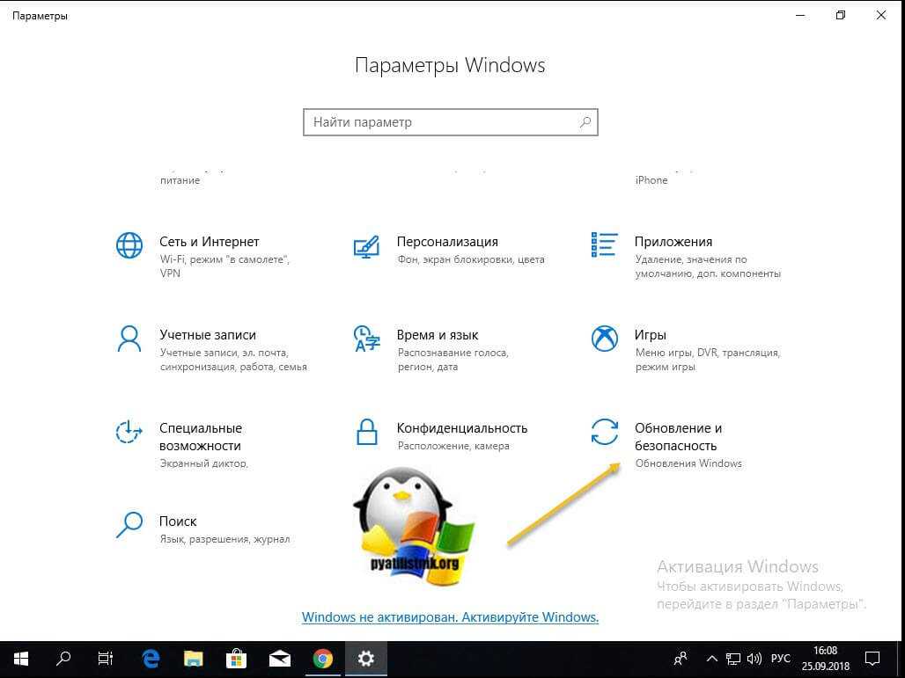Open Персонализация settings icon
This screenshot has height=678, width=905.
[x=366, y=245]
